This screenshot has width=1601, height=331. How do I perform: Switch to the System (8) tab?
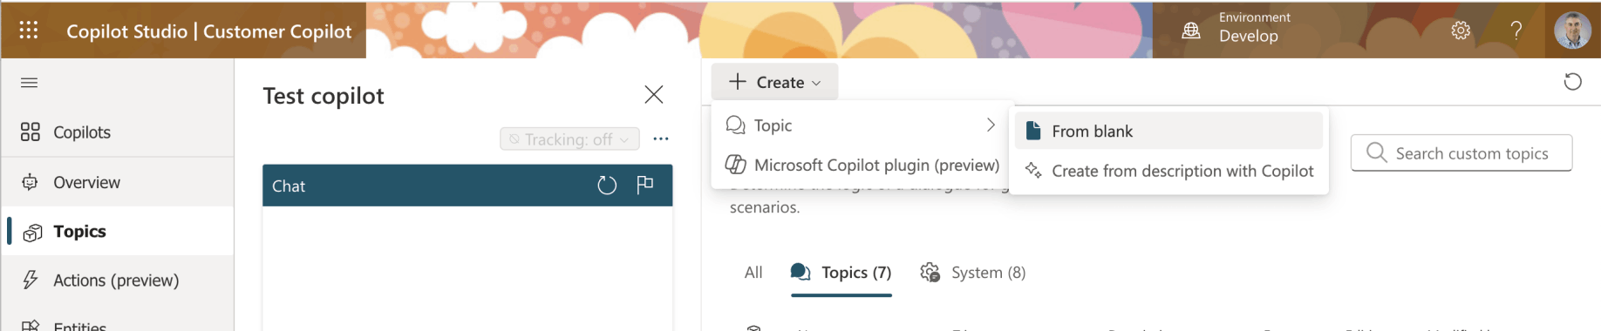(x=973, y=273)
